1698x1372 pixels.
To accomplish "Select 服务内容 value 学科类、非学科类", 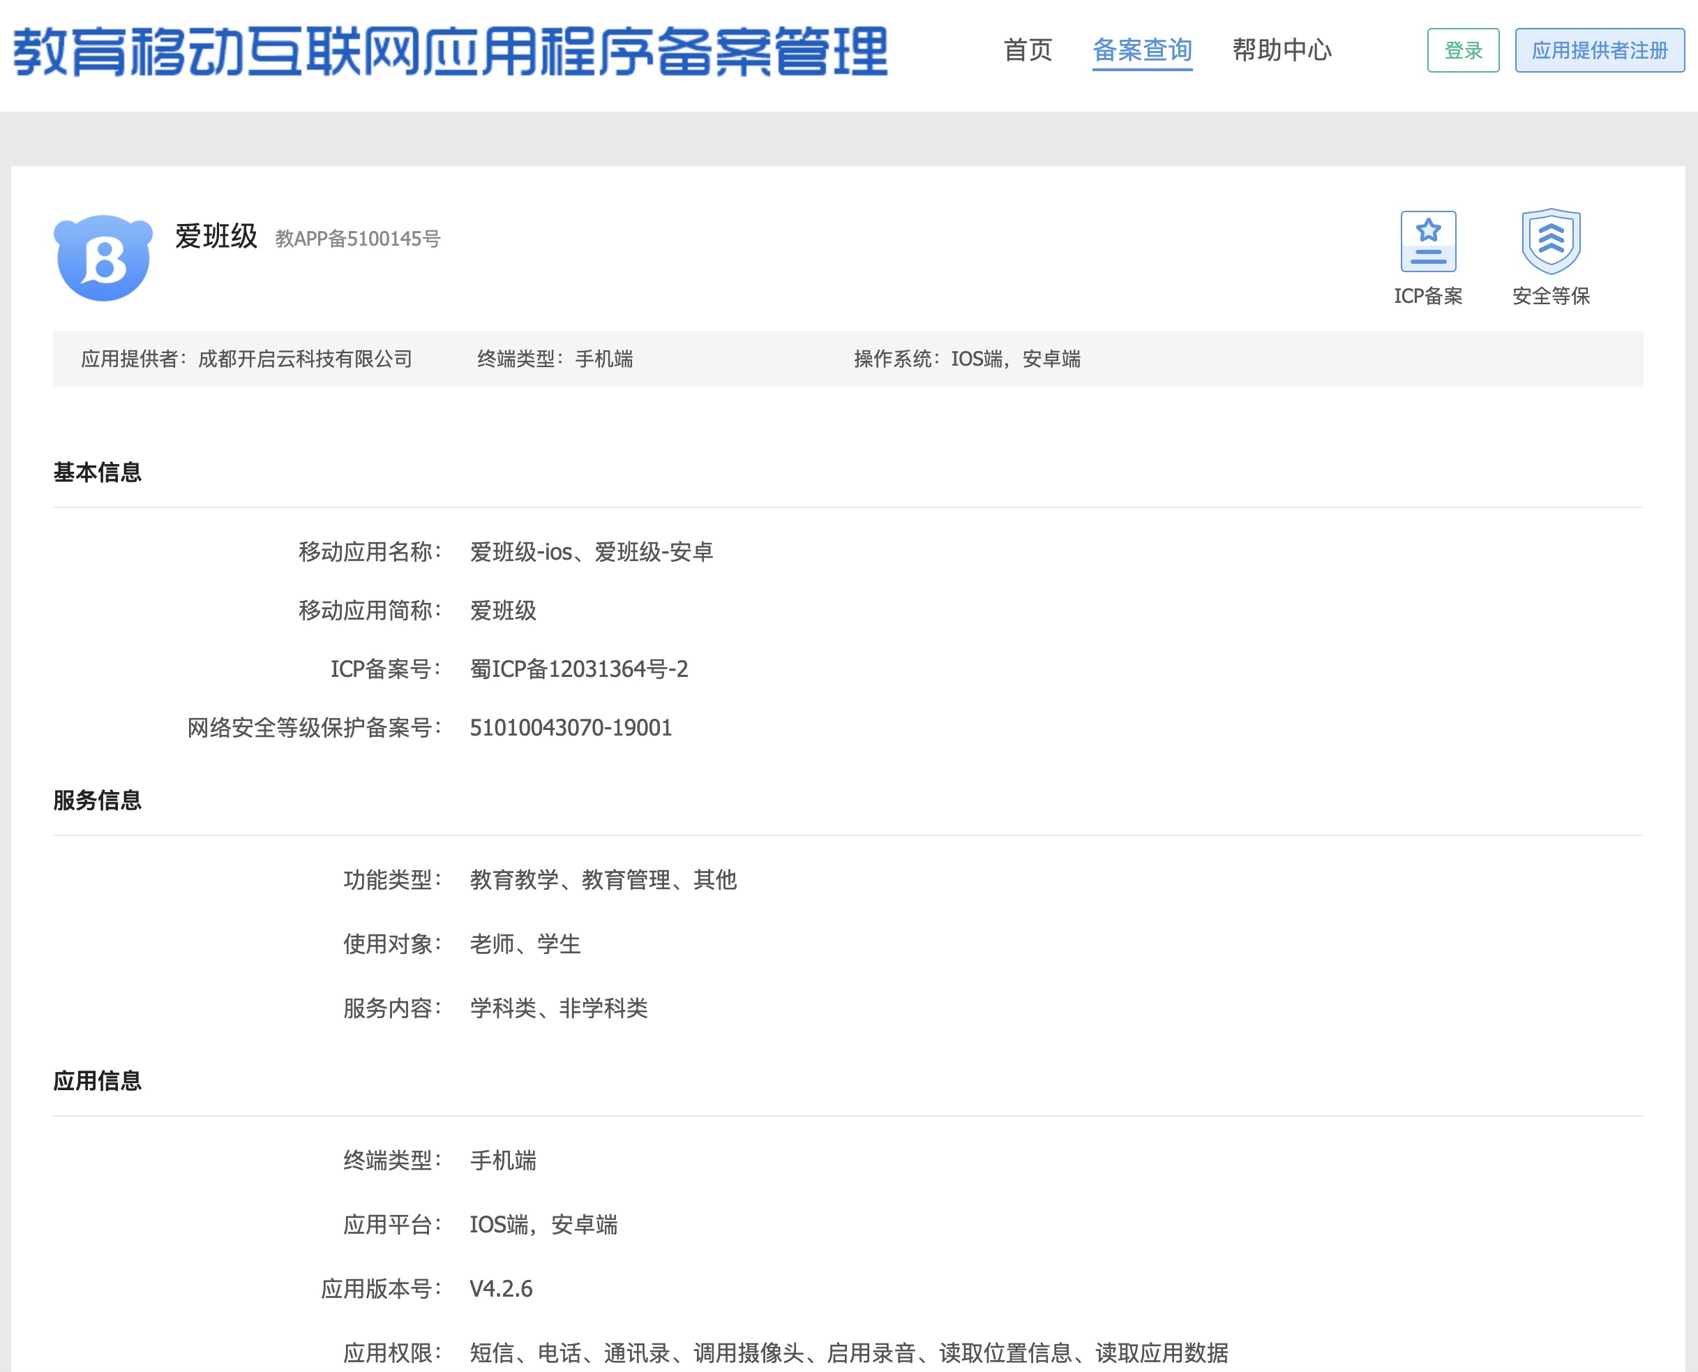I will point(559,1008).
